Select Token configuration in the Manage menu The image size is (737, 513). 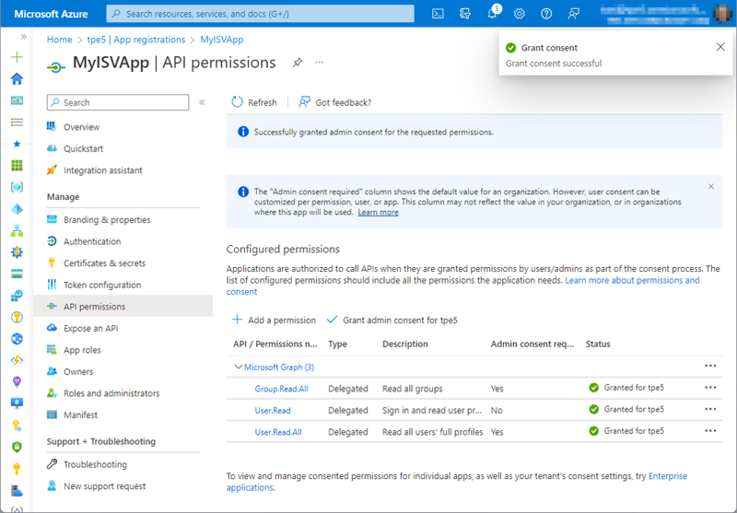pyautogui.click(x=102, y=286)
